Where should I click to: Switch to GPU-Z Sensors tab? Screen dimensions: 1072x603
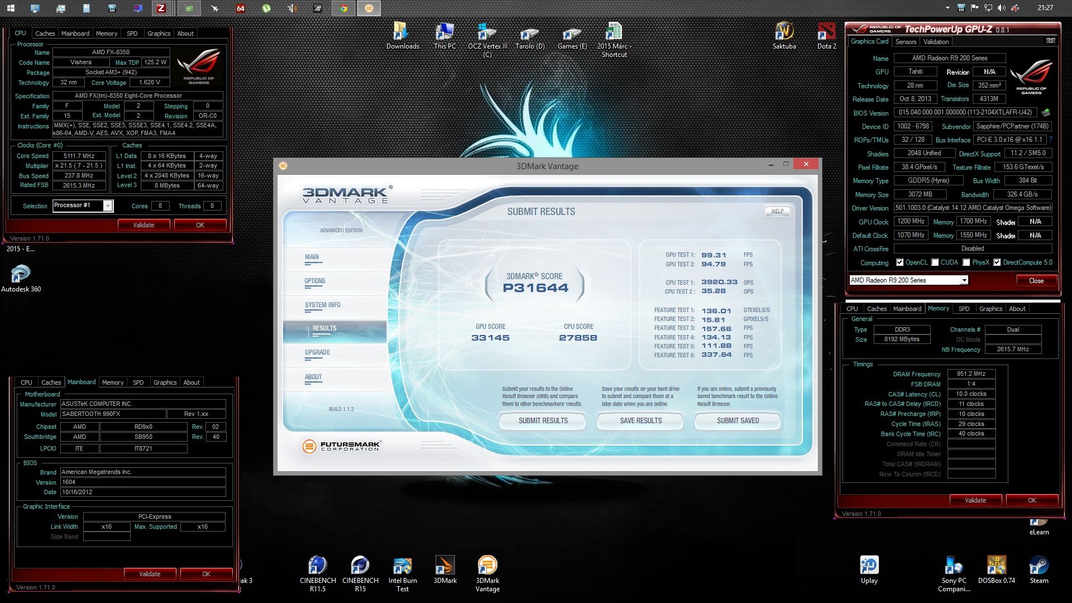coord(906,42)
